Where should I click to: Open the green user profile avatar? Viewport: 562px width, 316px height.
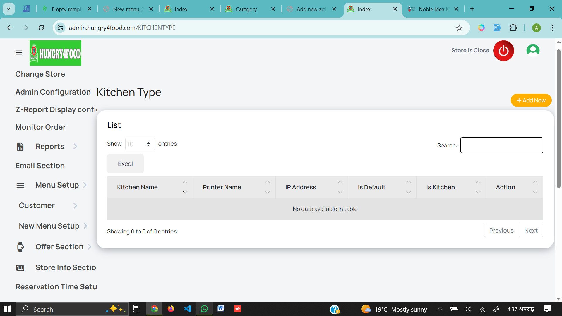(x=533, y=50)
